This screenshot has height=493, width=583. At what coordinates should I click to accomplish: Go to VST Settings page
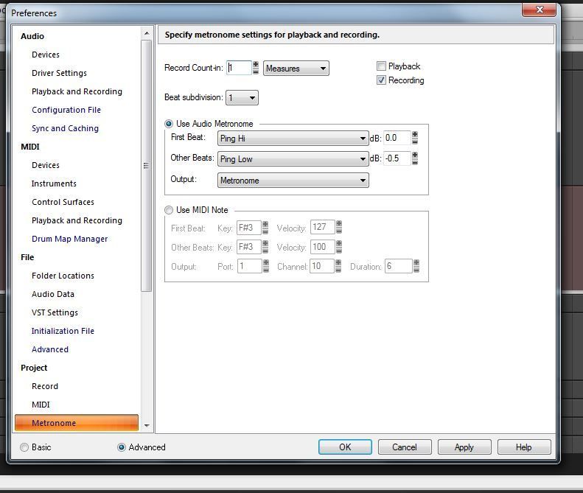tap(55, 312)
